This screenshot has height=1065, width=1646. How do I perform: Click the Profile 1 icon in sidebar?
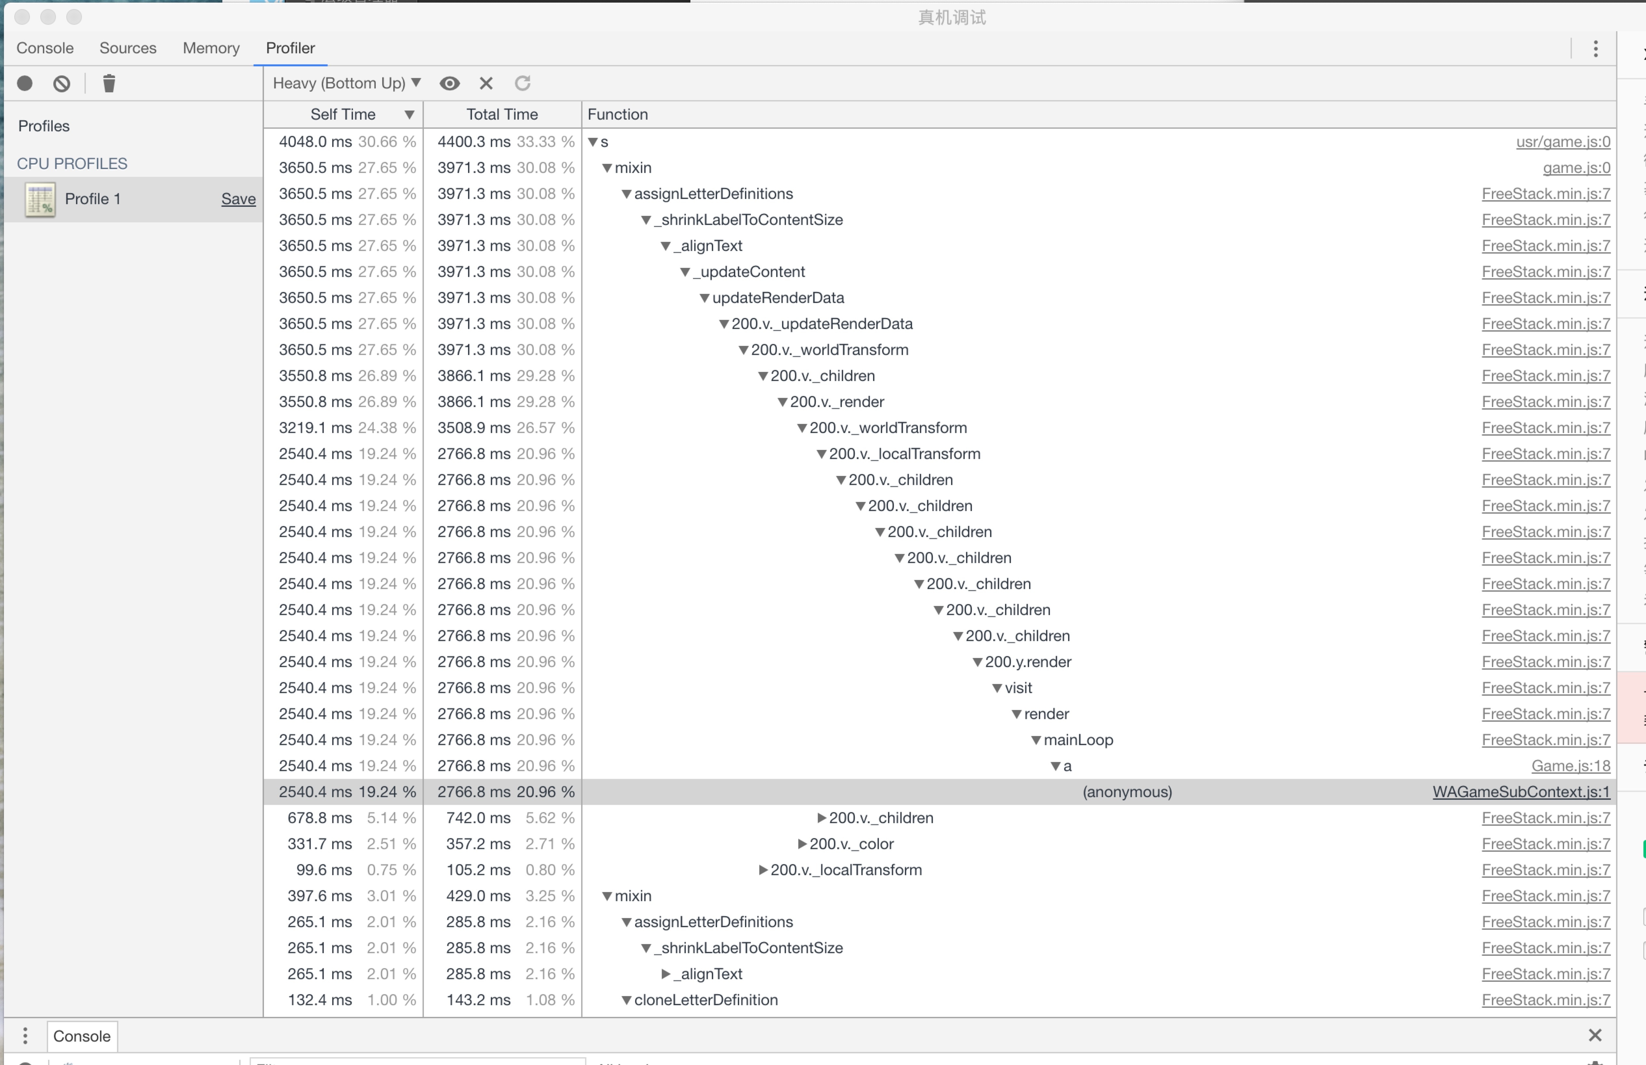(40, 200)
